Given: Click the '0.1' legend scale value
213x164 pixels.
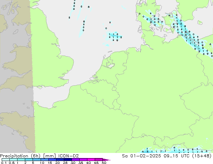Looking at the screenshot, I should coord(4,163).
